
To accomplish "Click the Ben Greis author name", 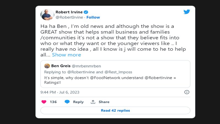I will pyautogui.click(x=61, y=66).
